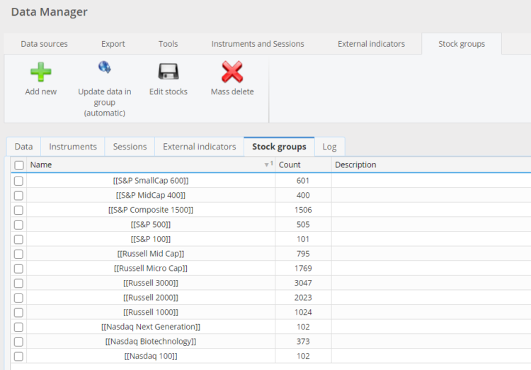Open the Log tab
Screen dimensions: 531x370
329,147
